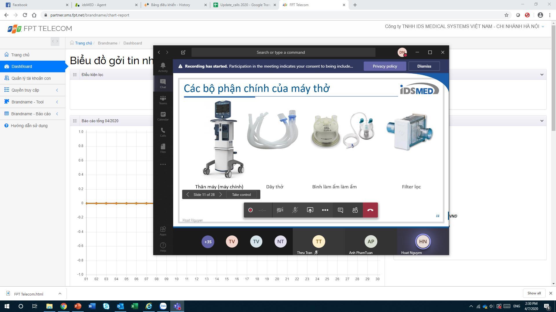Image resolution: width=556 pixels, height=312 pixels.
Task: Open download options for FPT Telecom.html
Action: coord(60,294)
